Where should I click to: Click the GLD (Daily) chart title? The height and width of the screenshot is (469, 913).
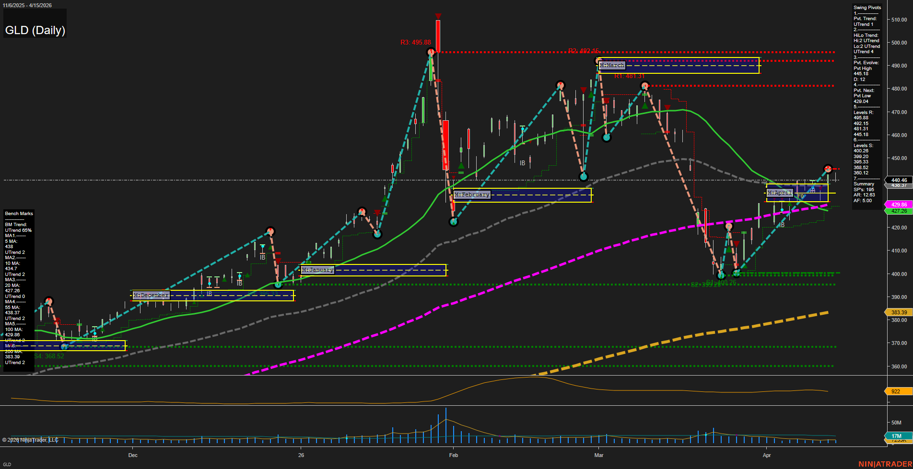(35, 30)
